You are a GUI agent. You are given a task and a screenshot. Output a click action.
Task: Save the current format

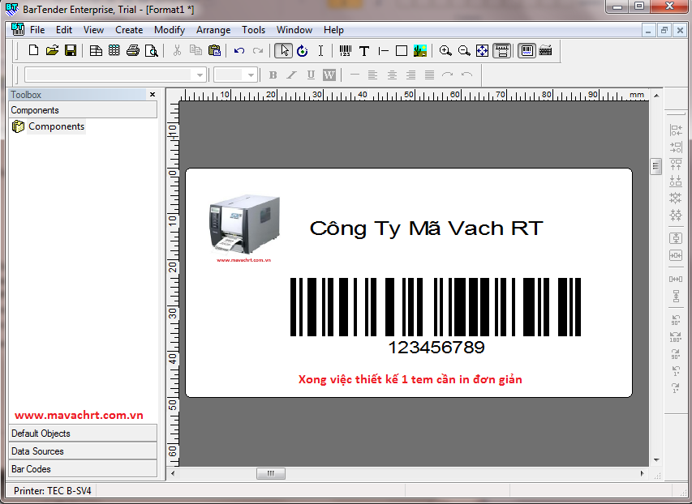pyautogui.click(x=71, y=50)
